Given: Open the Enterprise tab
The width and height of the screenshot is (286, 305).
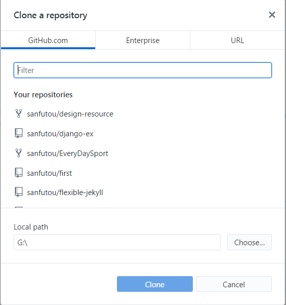Looking at the screenshot, I should coord(143,40).
